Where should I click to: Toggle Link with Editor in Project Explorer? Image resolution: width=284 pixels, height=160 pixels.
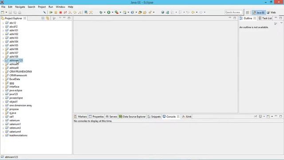pyautogui.click(x=47, y=18)
